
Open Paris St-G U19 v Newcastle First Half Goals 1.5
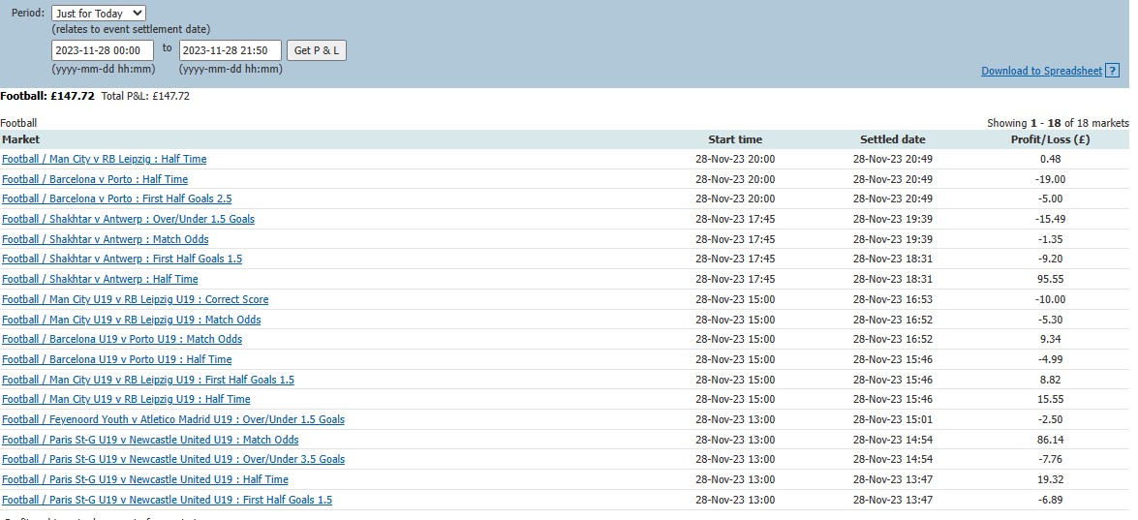(167, 501)
